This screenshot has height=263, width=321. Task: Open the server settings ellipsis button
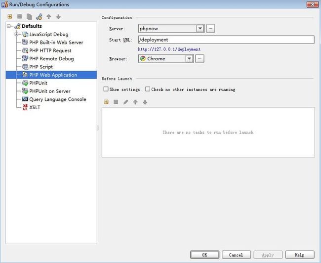(x=210, y=29)
